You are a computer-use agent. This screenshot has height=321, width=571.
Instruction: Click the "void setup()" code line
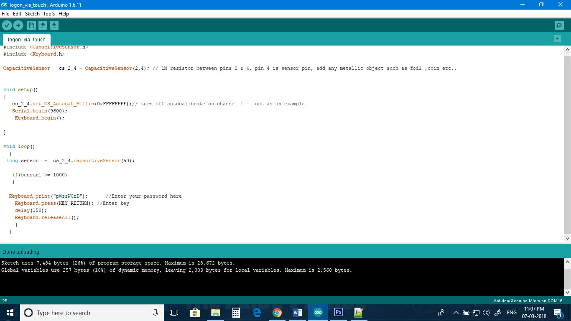(x=20, y=89)
